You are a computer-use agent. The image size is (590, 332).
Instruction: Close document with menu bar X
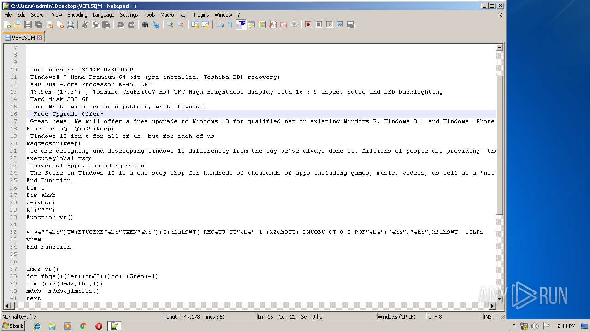point(501,15)
